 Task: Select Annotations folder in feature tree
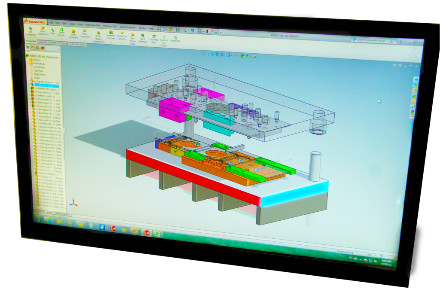coord(37,64)
